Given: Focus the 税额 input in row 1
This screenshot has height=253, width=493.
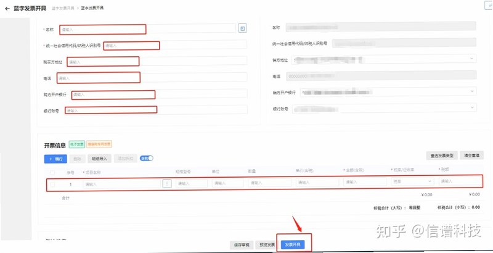Looking at the screenshot, I should [x=460, y=181].
